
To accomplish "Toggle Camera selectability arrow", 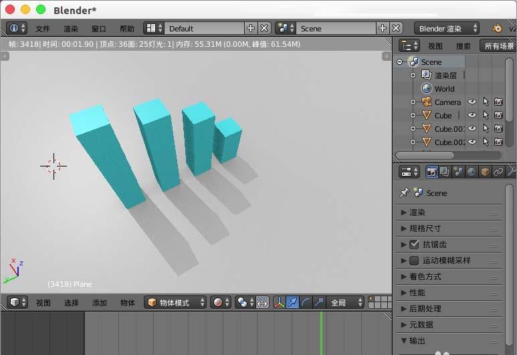I will pos(486,102).
